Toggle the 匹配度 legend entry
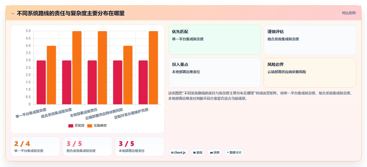367x167 pixels. pos(76,126)
